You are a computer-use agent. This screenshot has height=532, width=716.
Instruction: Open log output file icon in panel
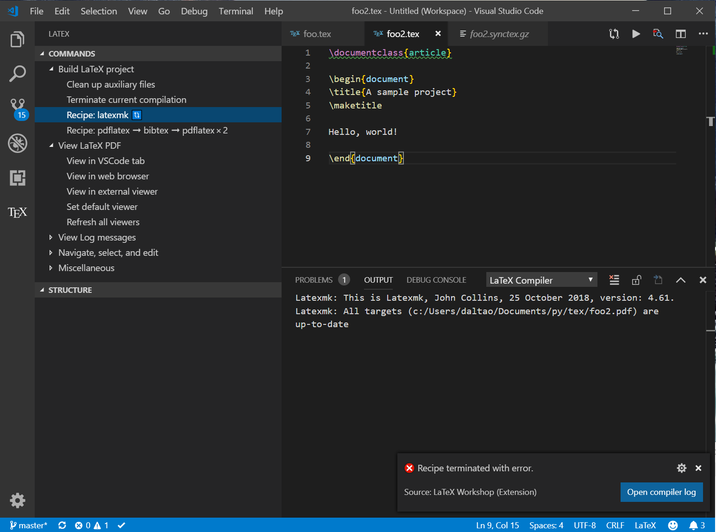pyautogui.click(x=658, y=280)
